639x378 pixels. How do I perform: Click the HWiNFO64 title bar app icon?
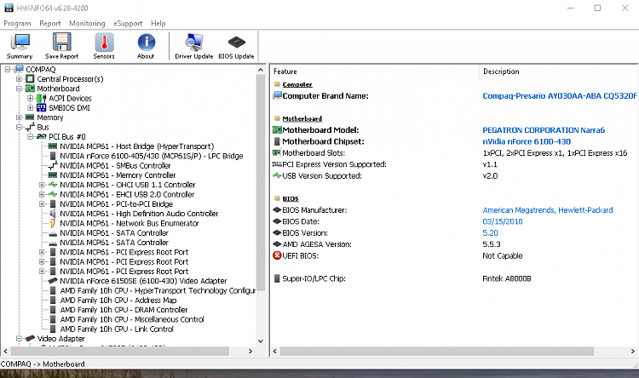pos(9,8)
